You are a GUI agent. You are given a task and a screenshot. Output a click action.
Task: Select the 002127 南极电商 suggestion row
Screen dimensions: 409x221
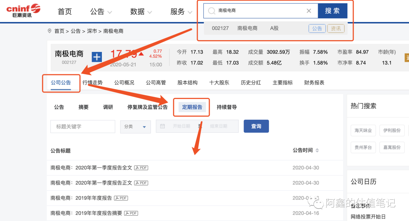(x=276, y=28)
